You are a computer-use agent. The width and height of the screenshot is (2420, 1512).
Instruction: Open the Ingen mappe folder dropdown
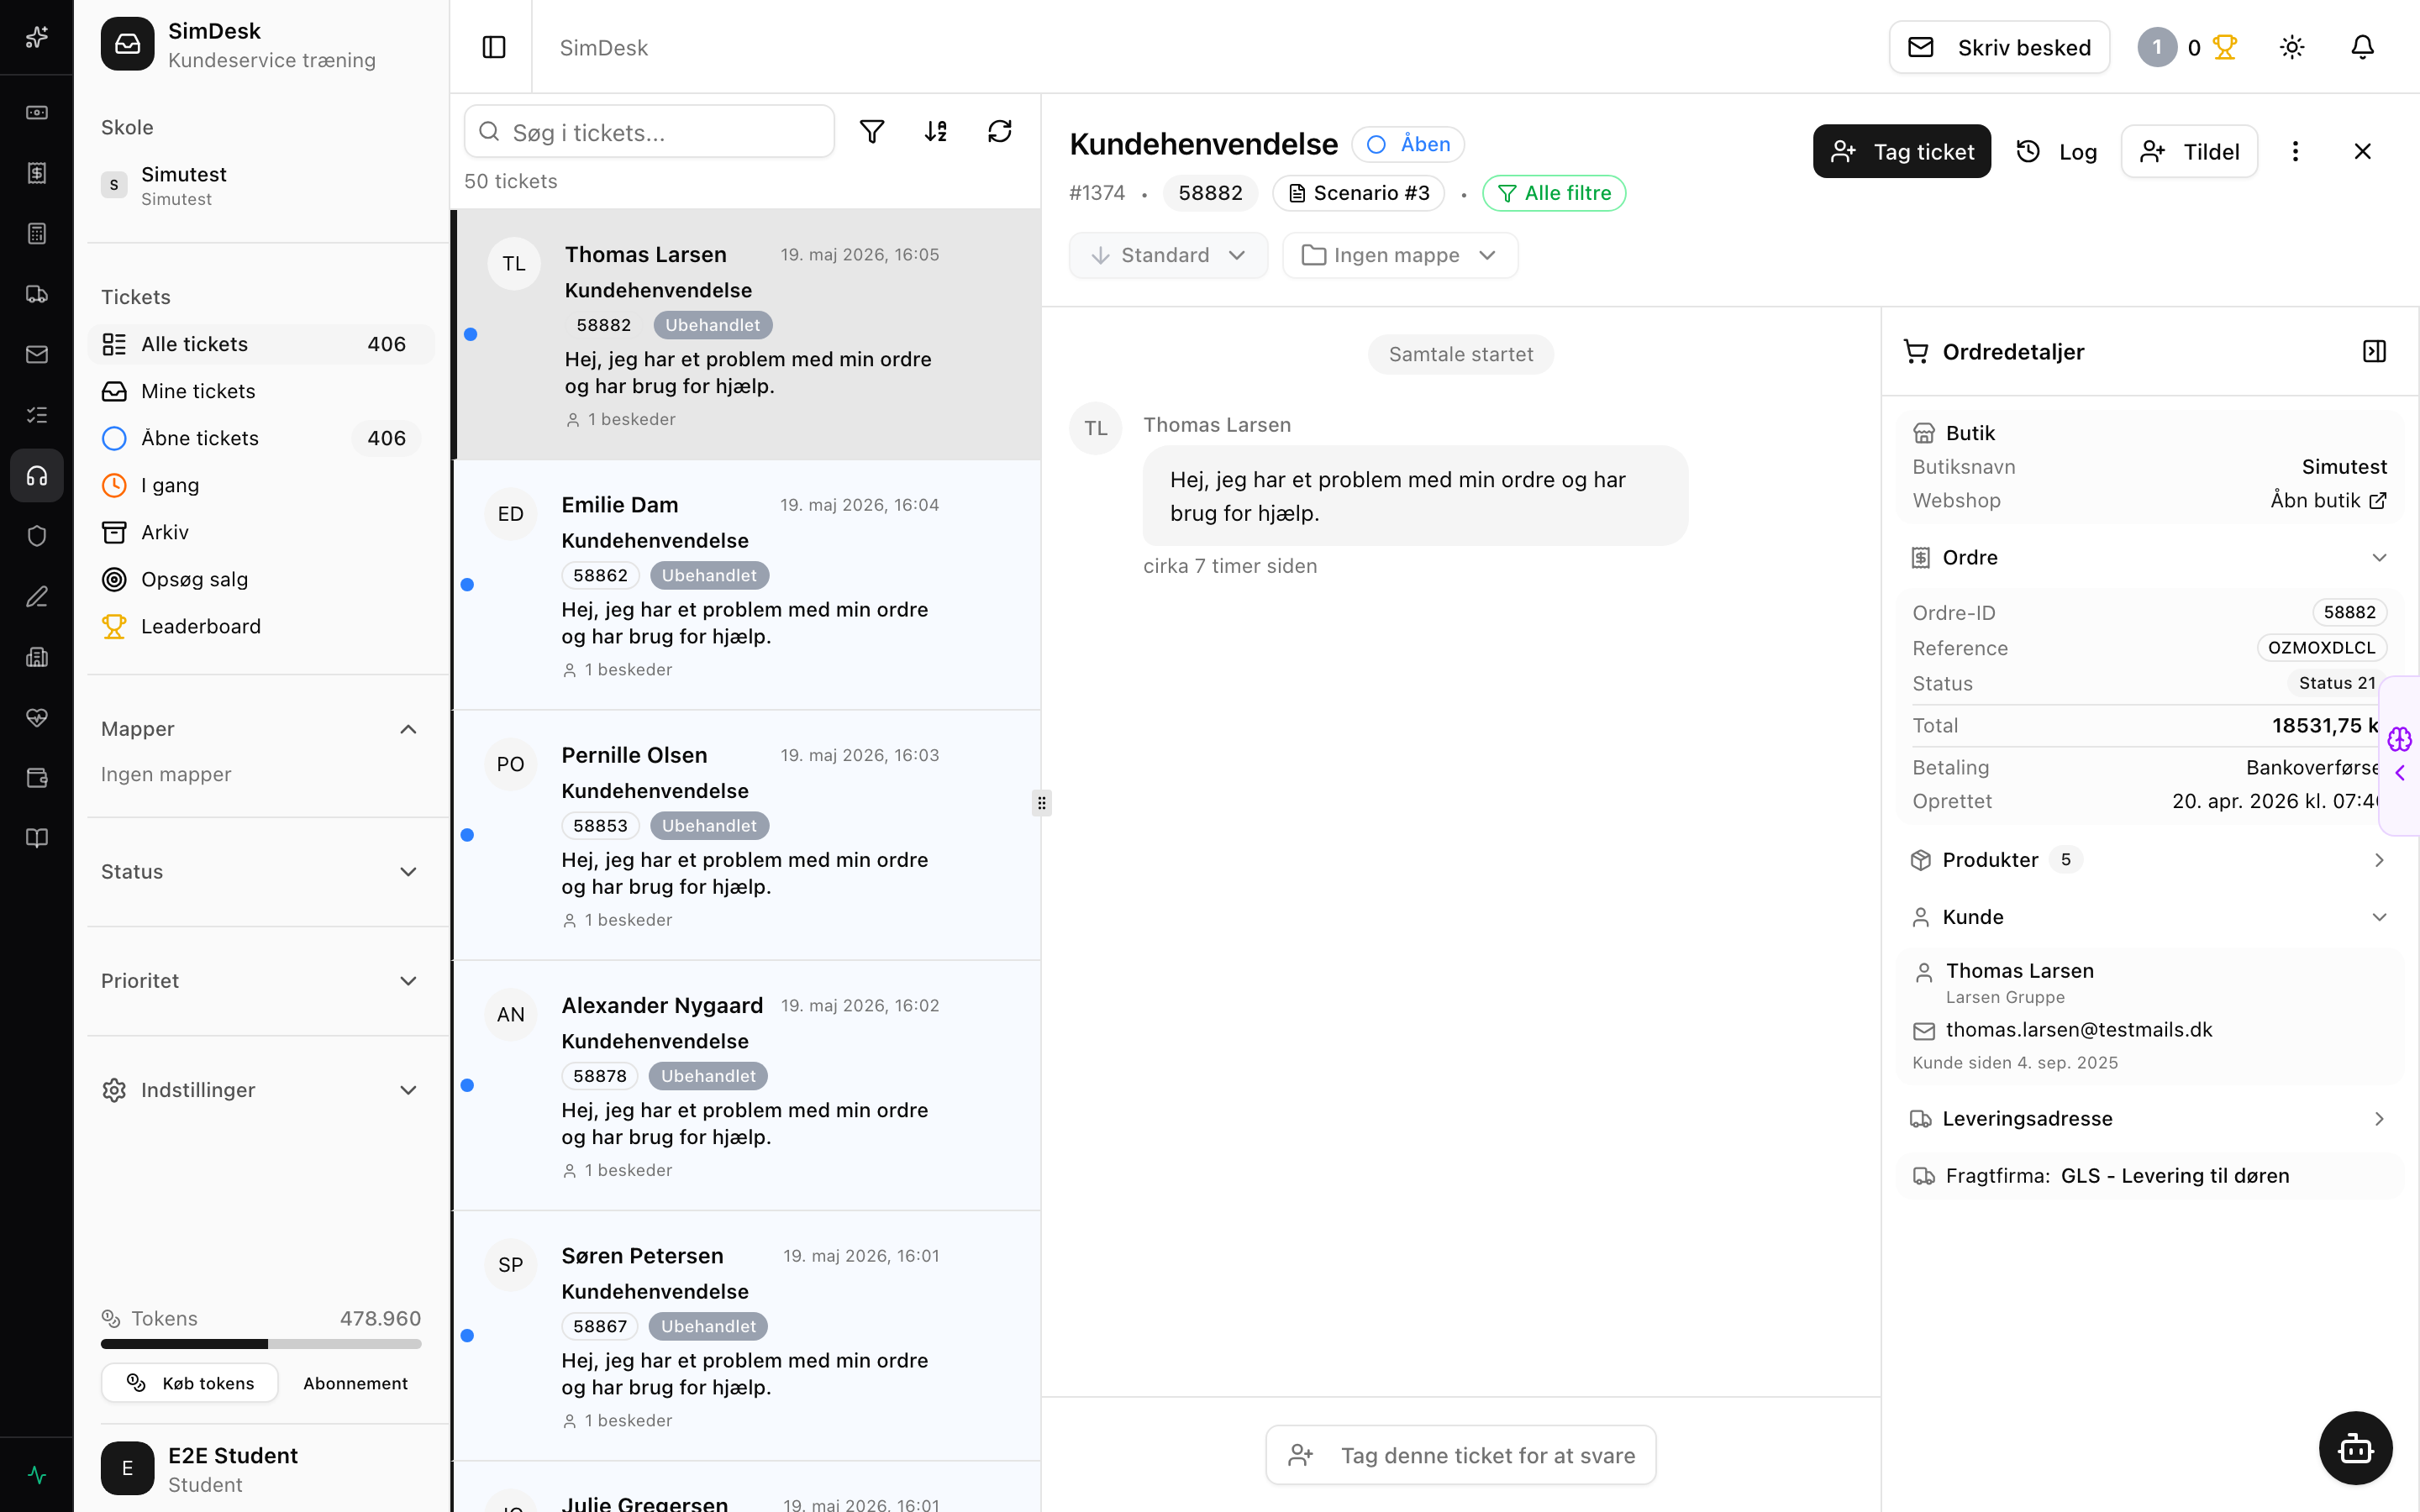pyautogui.click(x=1400, y=255)
